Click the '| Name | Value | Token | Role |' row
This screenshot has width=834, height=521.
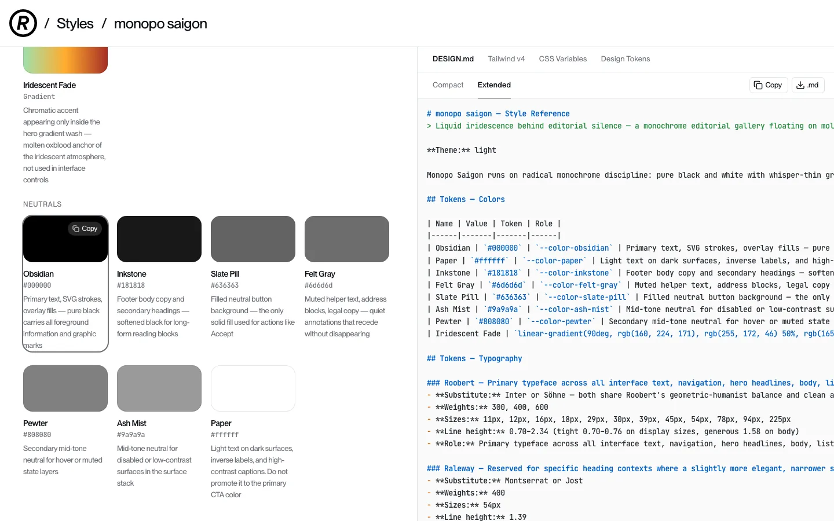point(493,224)
